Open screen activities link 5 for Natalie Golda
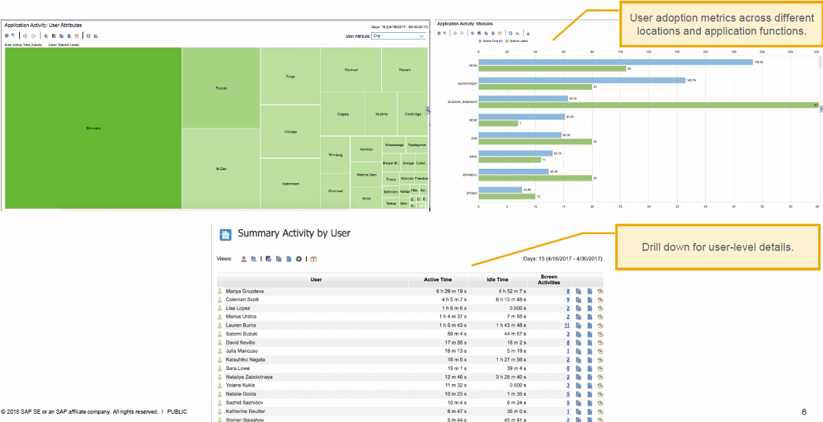Screen dimensions: 823x422 click(x=568, y=394)
